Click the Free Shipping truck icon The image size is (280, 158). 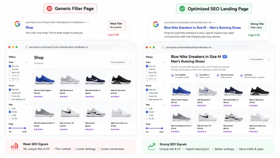172,76
